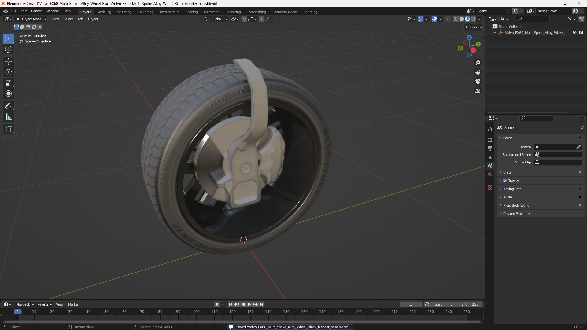Activate the combined Transform tool

click(x=9, y=94)
